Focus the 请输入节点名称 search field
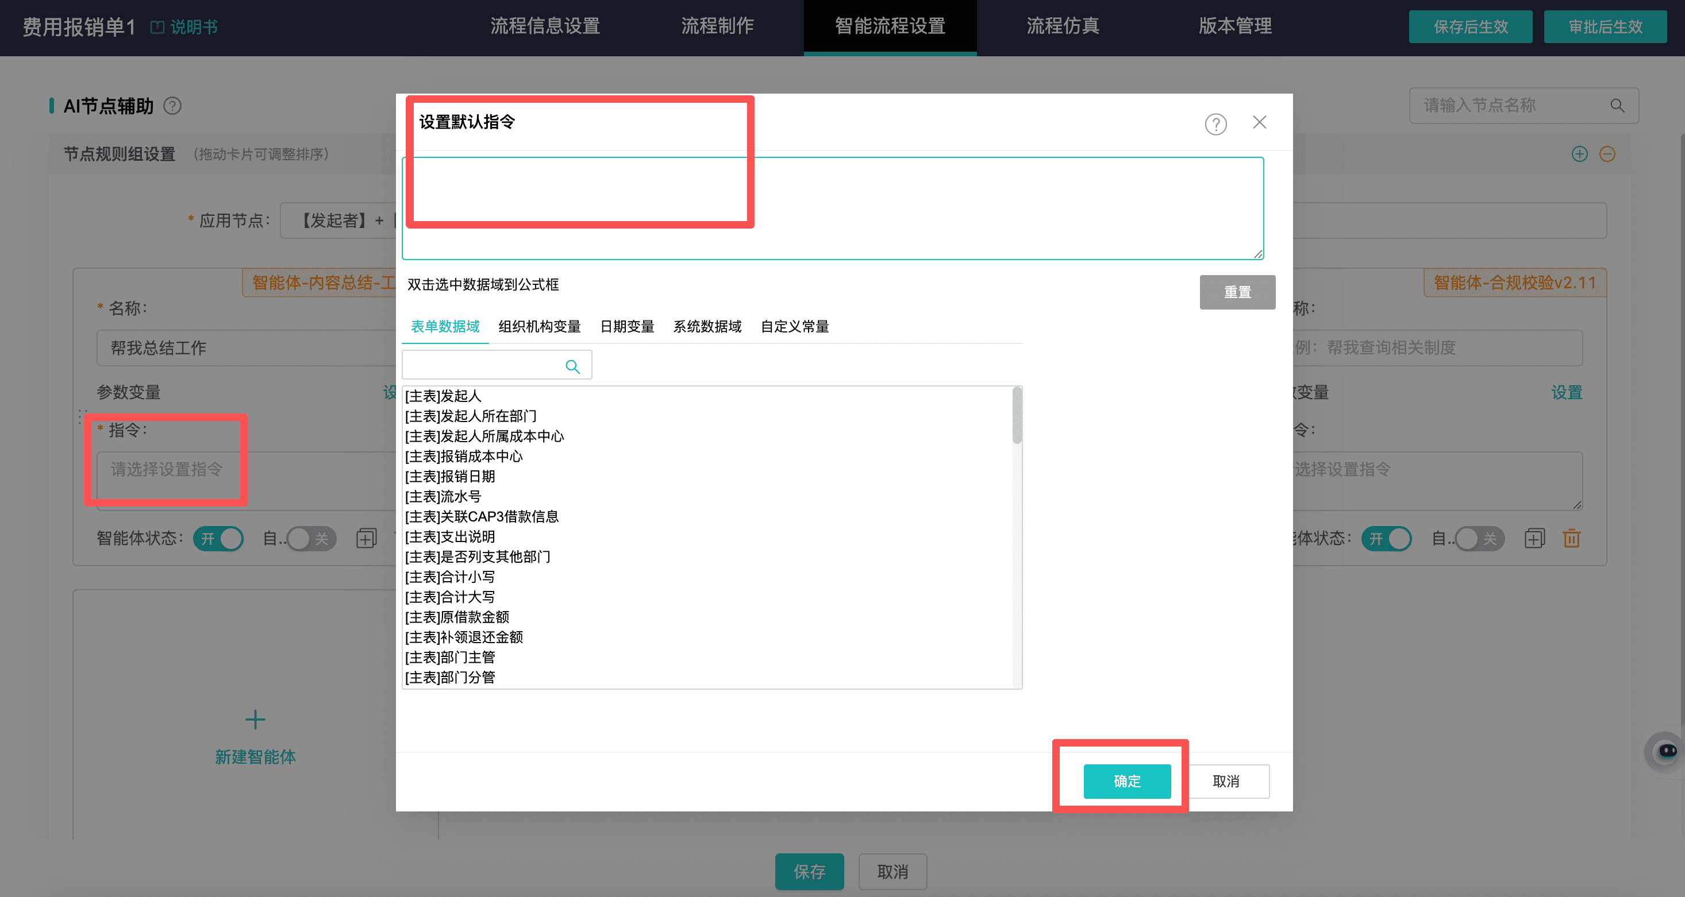1685x897 pixels. point(1524,105)
